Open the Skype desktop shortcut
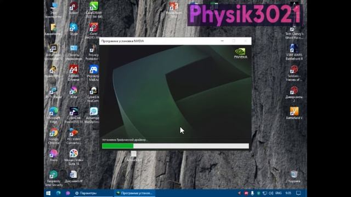Screen dimensions: 351x197 pyautogui.click(x=73, y=29)
